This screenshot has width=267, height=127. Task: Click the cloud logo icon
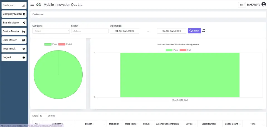tap(39, 4)
